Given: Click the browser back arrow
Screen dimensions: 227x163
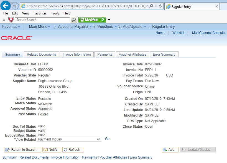Looking at the screenshot, I should [x=6, y=6].
